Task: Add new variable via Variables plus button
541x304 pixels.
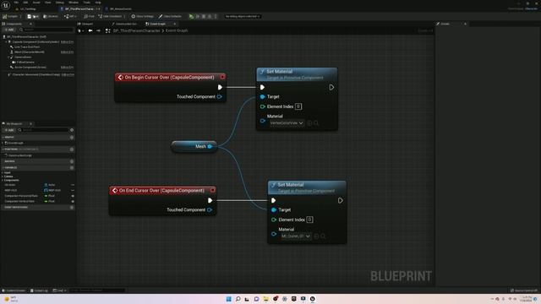Action: (72, 167)
